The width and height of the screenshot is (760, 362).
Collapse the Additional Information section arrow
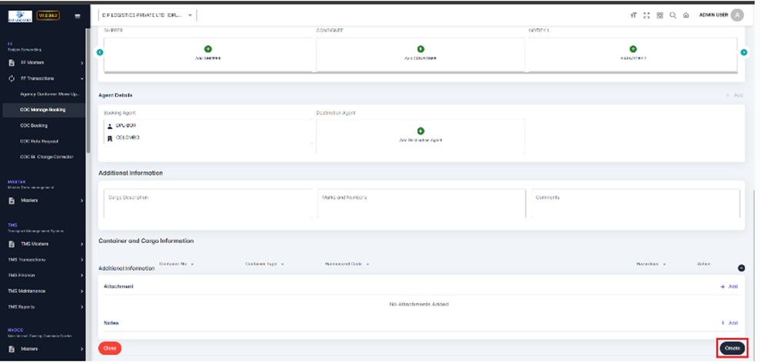[741, 268]
